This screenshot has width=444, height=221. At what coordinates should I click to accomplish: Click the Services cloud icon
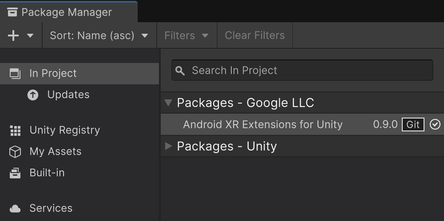pyautogui.click(x=15, y=209)
